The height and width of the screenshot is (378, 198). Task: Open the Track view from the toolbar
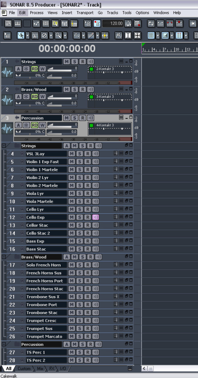(8, 23)
